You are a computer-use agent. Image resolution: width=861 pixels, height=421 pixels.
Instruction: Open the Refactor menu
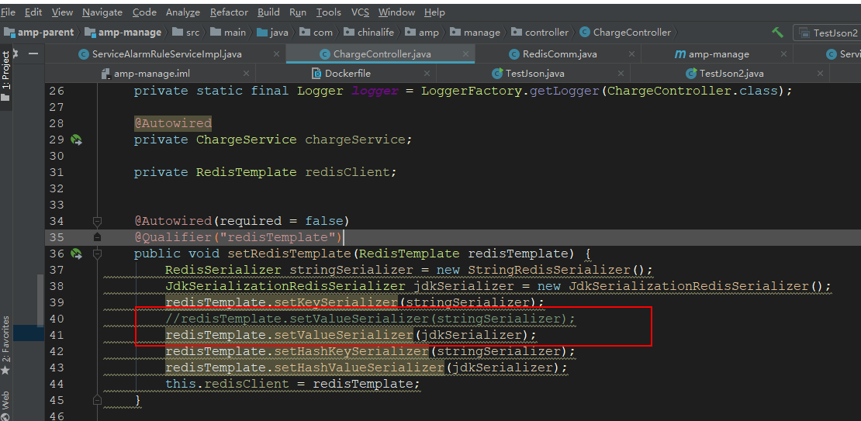[229, 12]
